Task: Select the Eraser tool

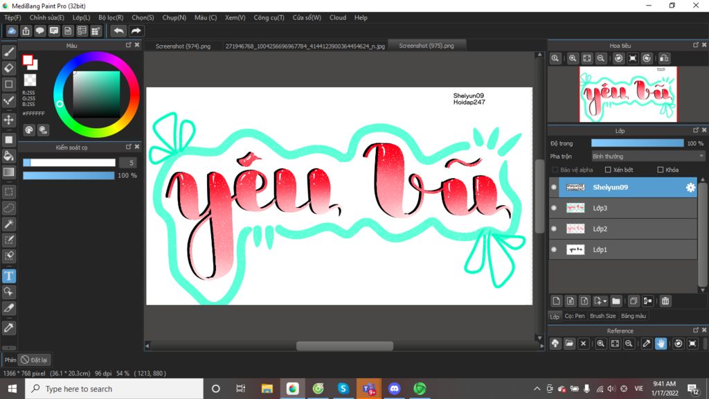Action: point(8,68)
